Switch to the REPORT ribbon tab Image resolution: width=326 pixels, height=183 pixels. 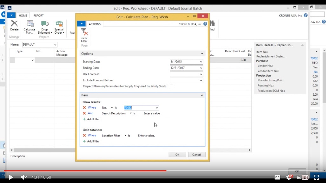(39, 15)
